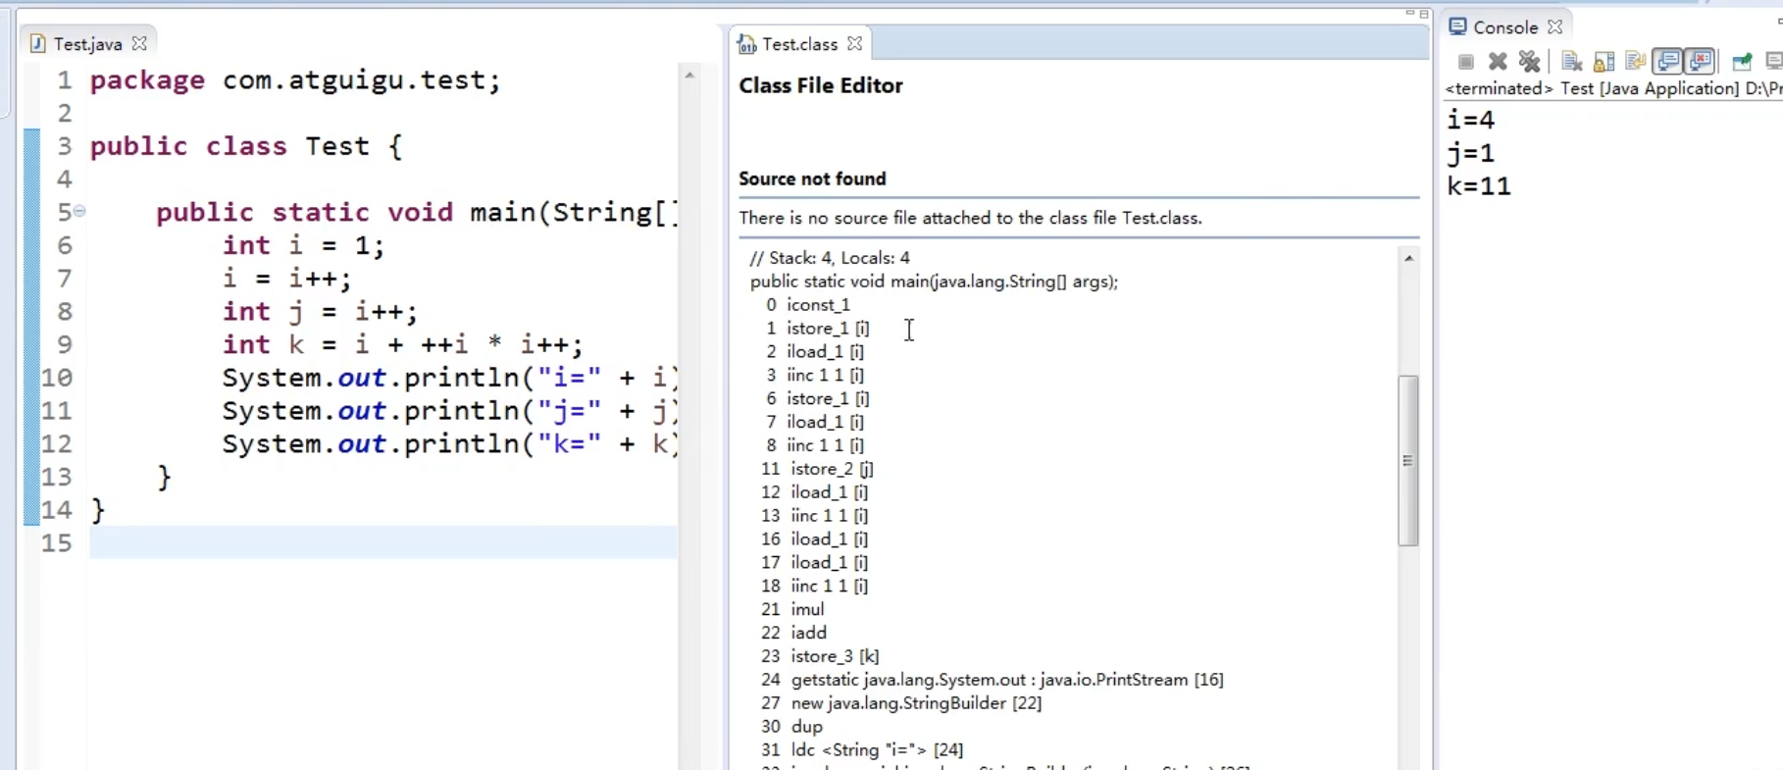
Task: Select the Console view tab
Action: click(x=1504, y=27)
